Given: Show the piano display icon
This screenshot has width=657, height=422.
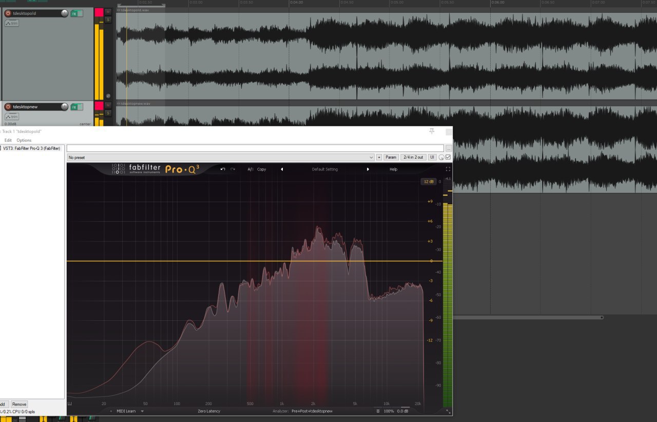Looking at the screenshot, I should 70,404.
